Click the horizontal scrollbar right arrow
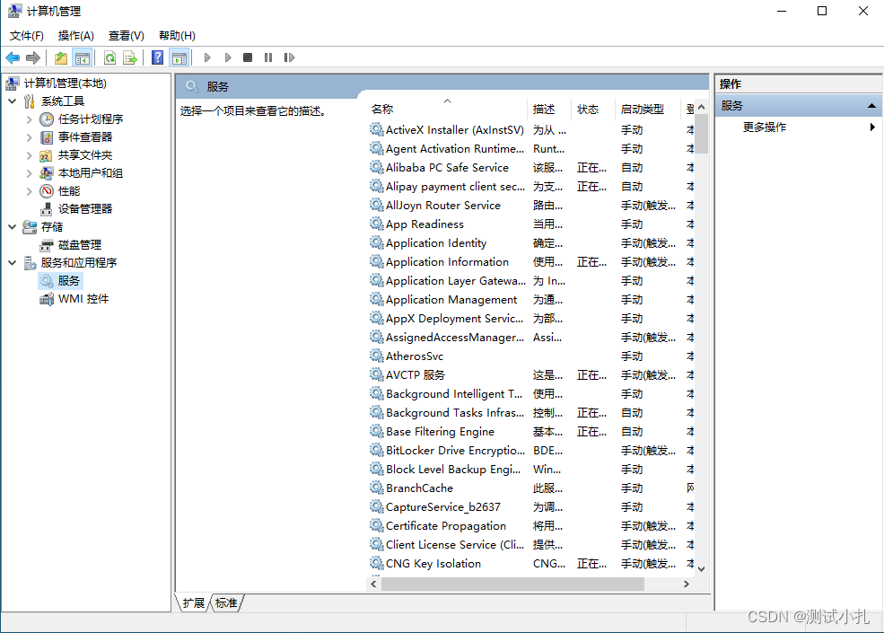Screen dimensions: 884x633 687,584
